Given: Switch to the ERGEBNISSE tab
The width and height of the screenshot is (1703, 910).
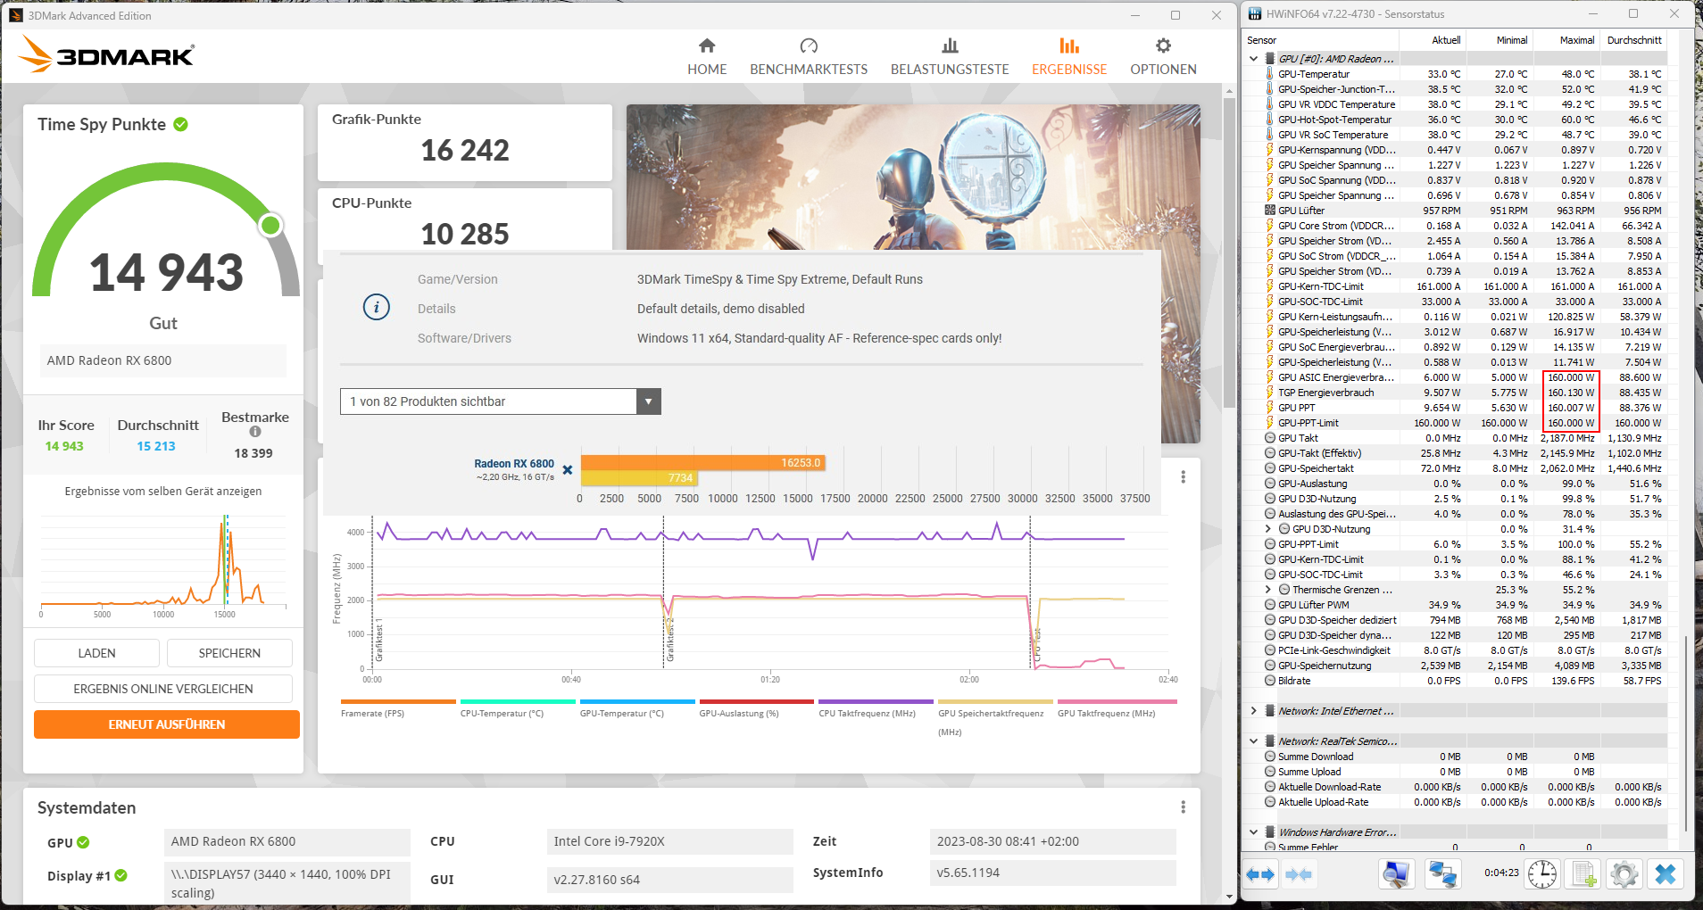Looking at the screenshot, I should (x=1069, y=57).
